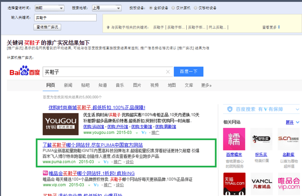Image resolution: width=302 pixels, height=196 pixels.
Task: Click 推广 link in the yougou result
Action: (x=155, y=133)
